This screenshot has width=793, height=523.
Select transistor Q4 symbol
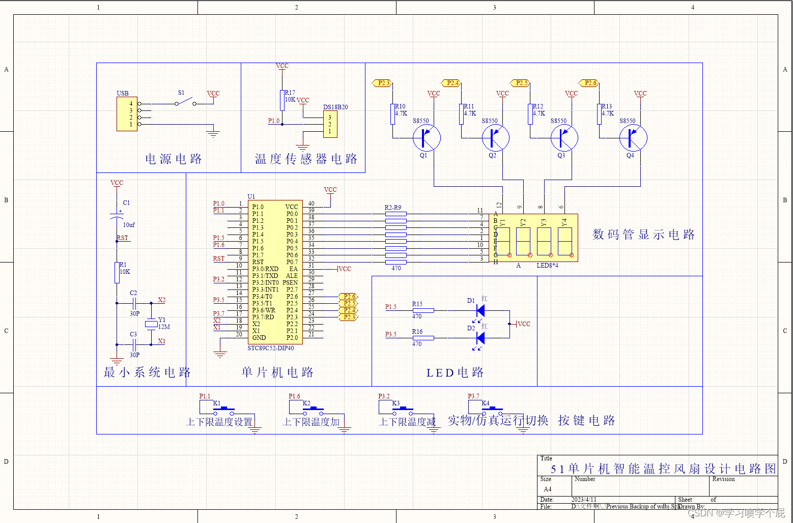click(633, 137)
